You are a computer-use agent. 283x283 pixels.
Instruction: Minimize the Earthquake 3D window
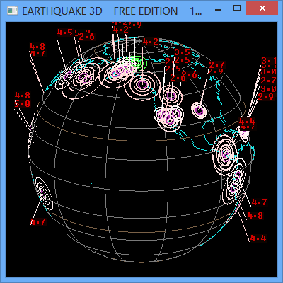[x=218, y=11]
